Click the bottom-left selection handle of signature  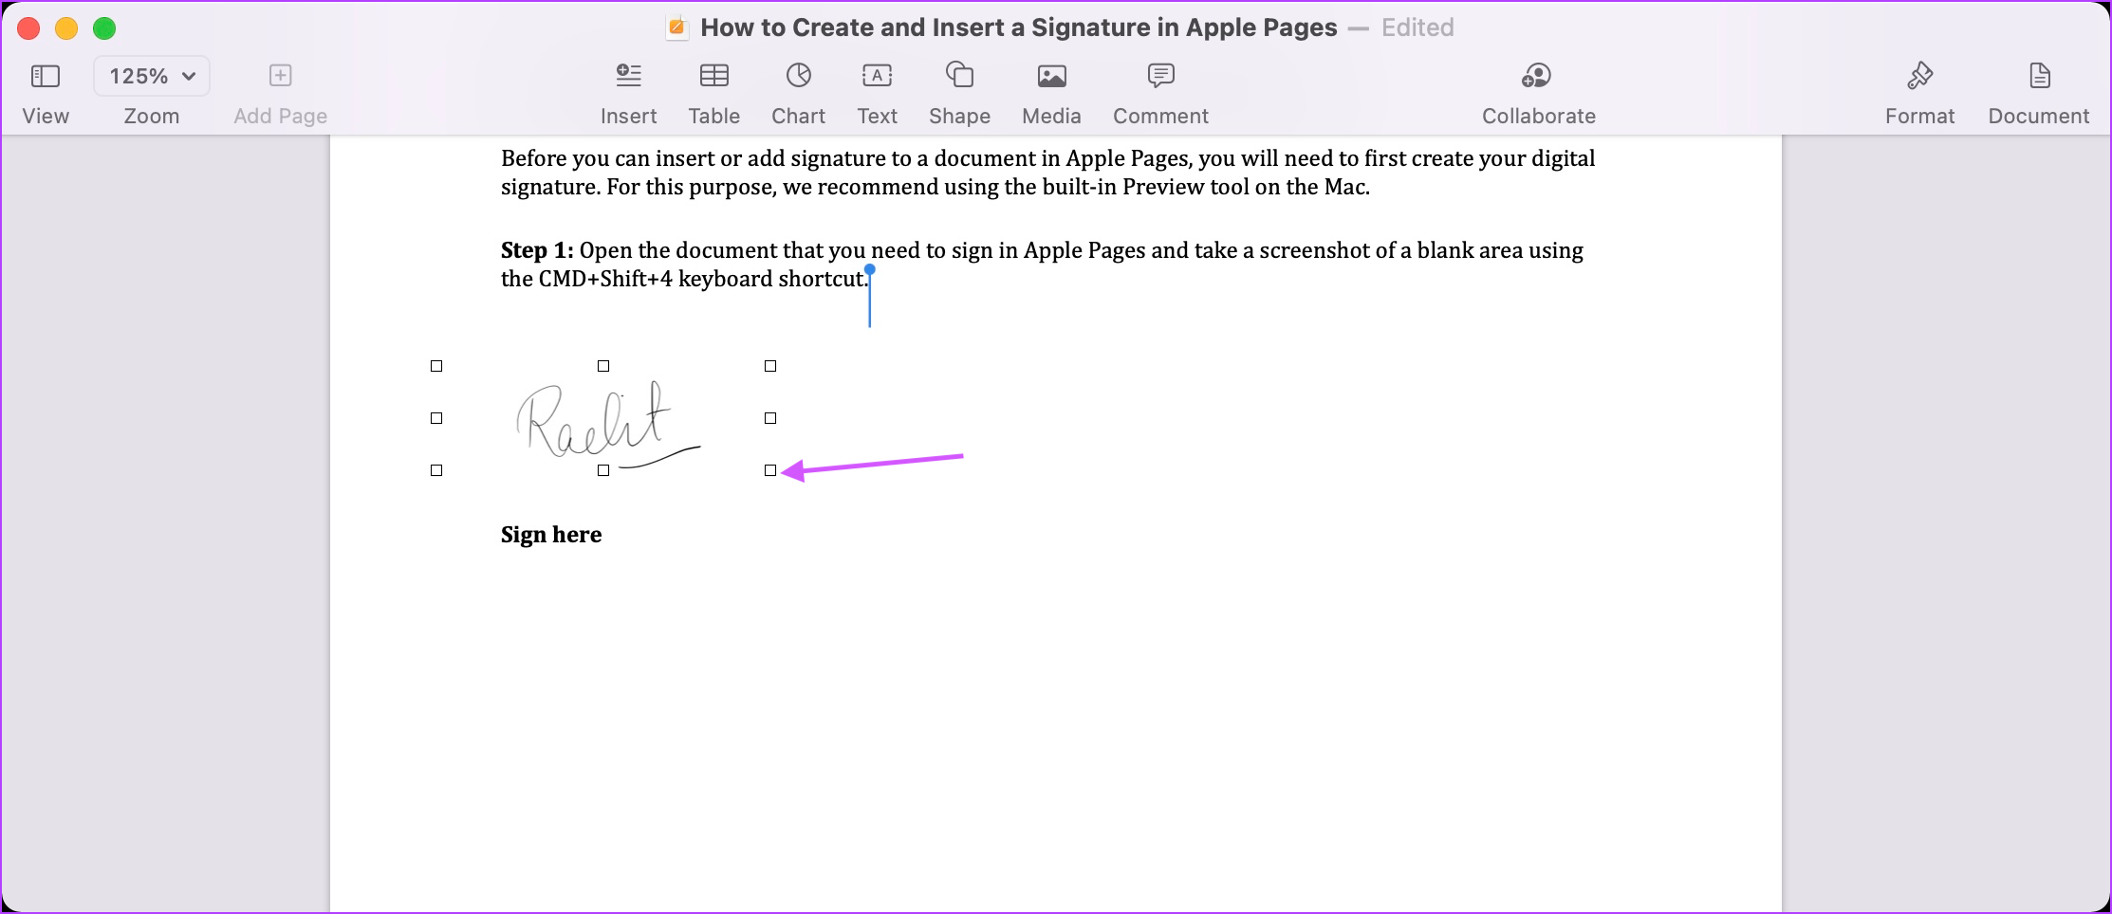pos(436,470)
